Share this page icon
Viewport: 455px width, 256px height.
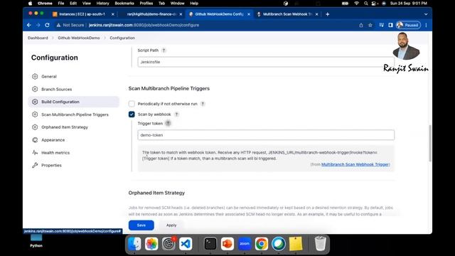(361, 26)
